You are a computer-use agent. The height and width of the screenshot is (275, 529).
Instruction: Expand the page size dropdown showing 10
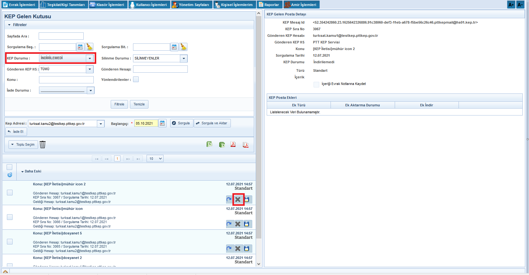tap(155, 159)
